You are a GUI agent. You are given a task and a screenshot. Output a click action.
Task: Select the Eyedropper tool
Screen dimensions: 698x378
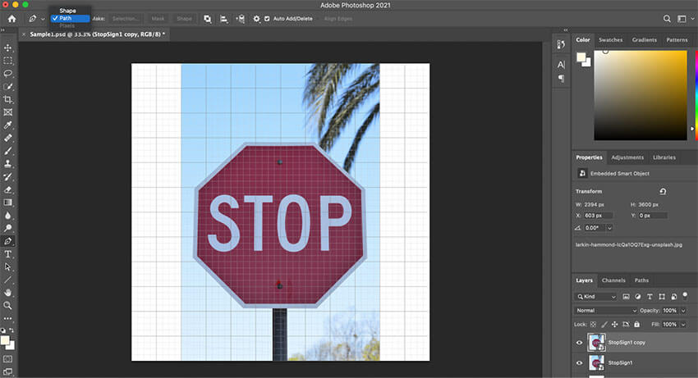8,125
